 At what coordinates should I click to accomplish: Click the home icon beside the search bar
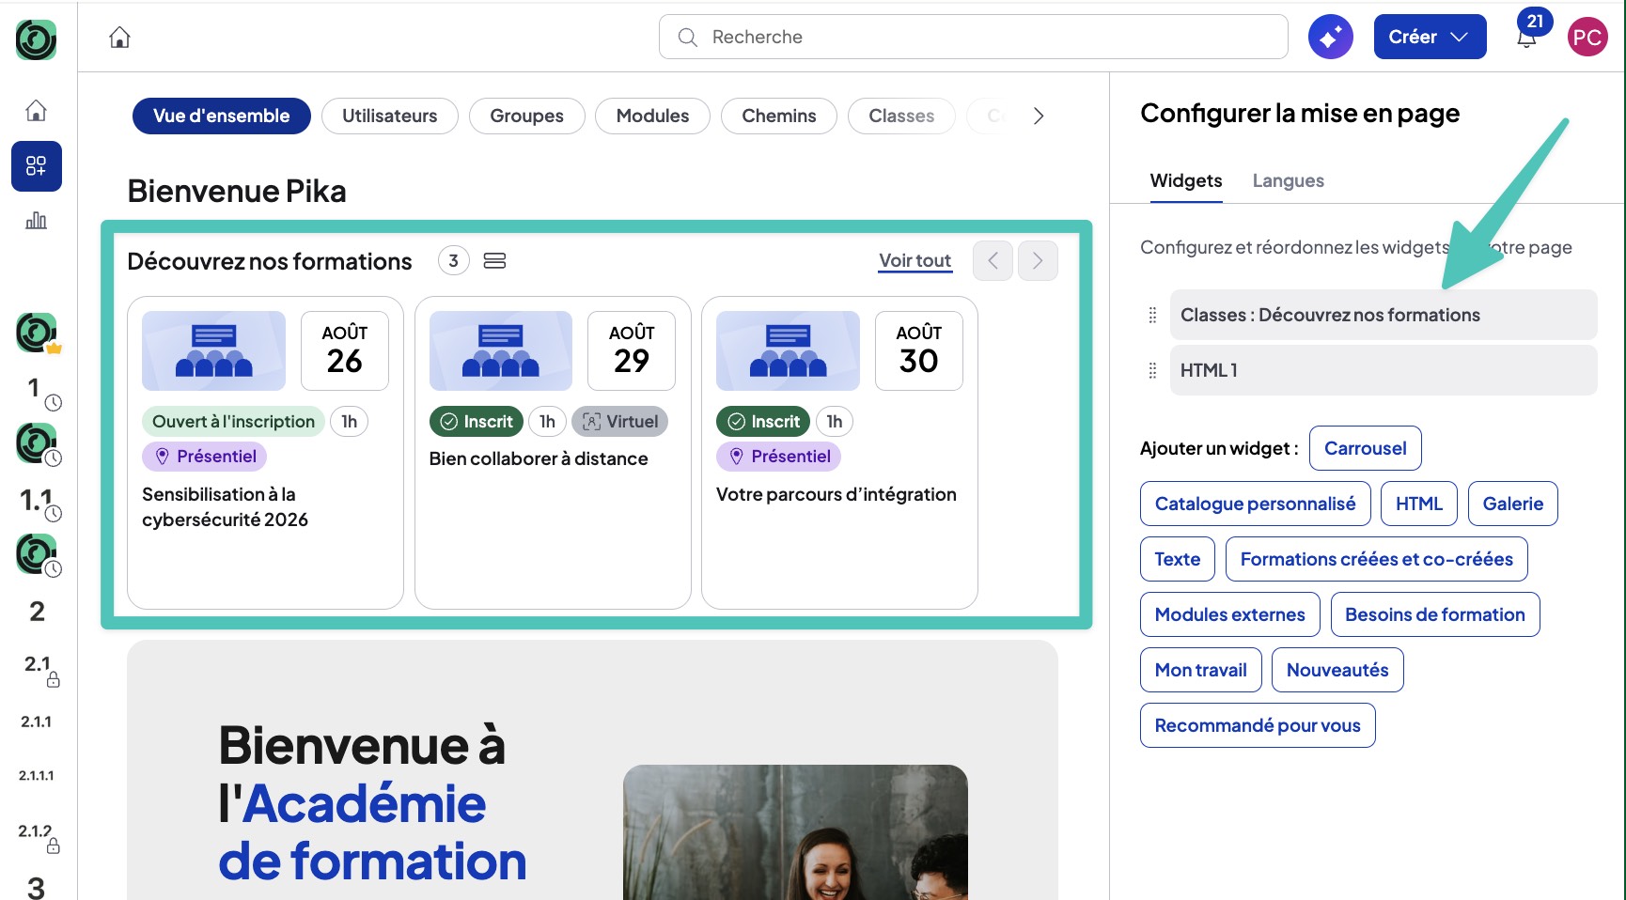(119, 38)
